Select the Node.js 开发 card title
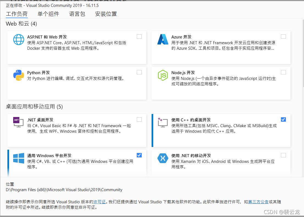This screenshot has height=217, width=304. coord(183,73)
